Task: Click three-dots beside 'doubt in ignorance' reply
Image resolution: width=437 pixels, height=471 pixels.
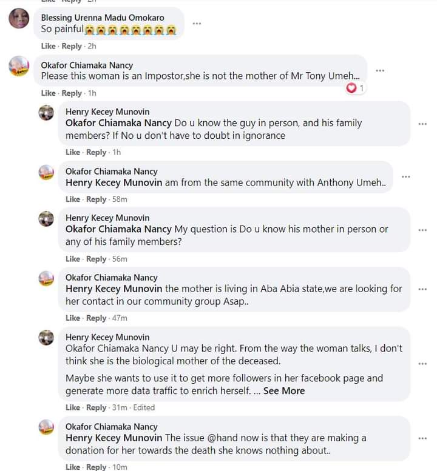Action: point(422,124)
